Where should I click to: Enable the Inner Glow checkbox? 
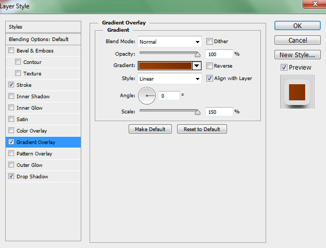pyautogui.click(x=11, y=108)
